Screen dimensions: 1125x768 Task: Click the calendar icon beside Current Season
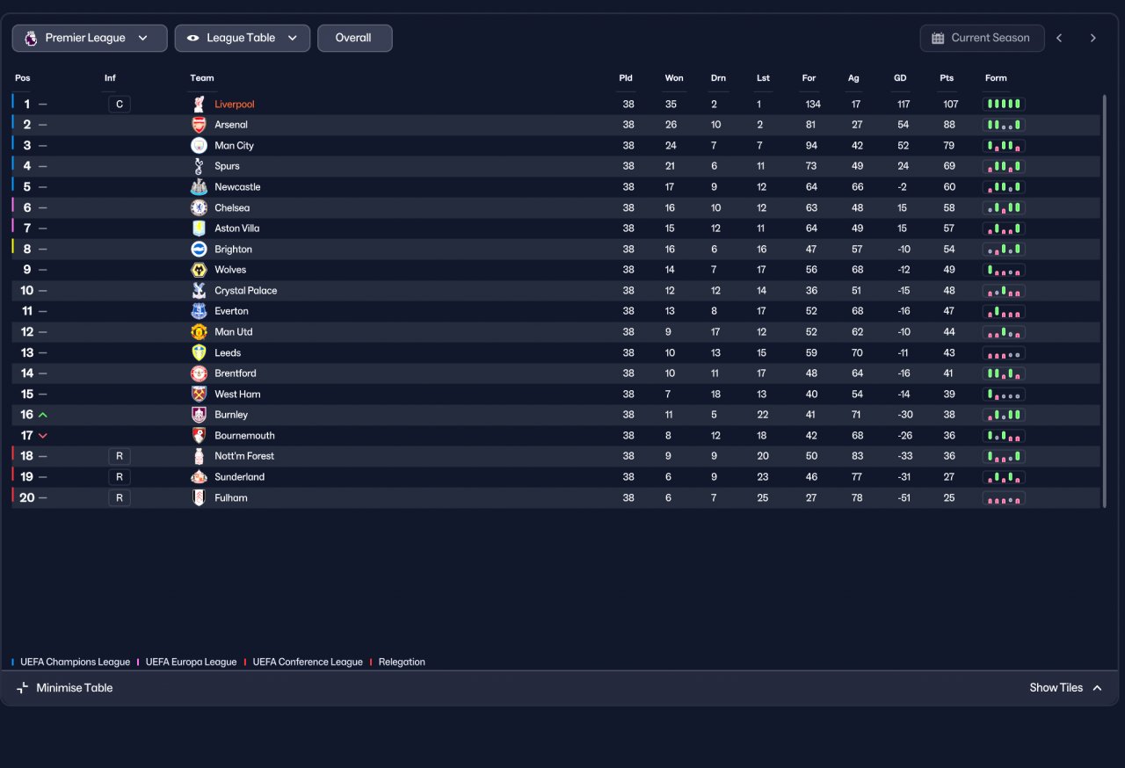coord(938,38)
